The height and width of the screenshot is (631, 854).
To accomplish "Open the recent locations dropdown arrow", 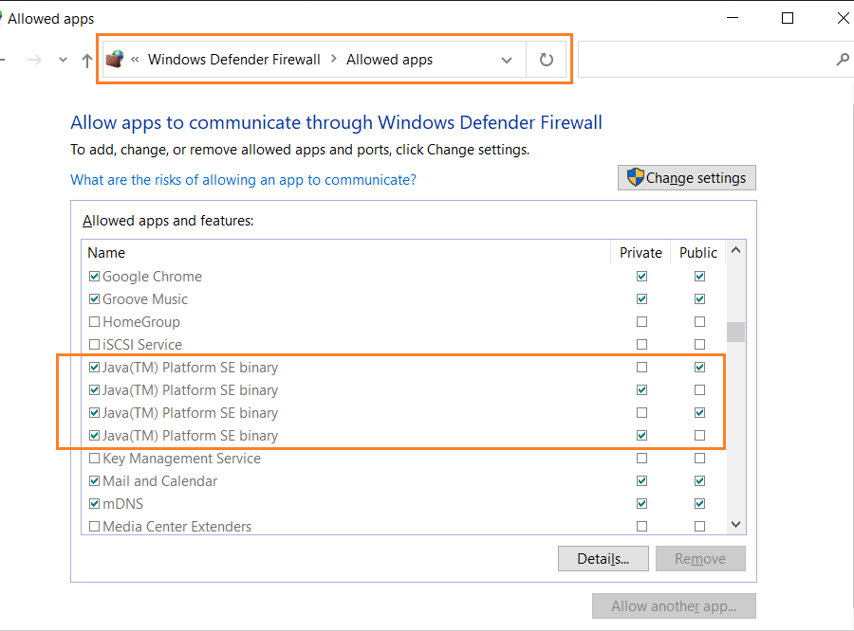I will click(64, 60).
